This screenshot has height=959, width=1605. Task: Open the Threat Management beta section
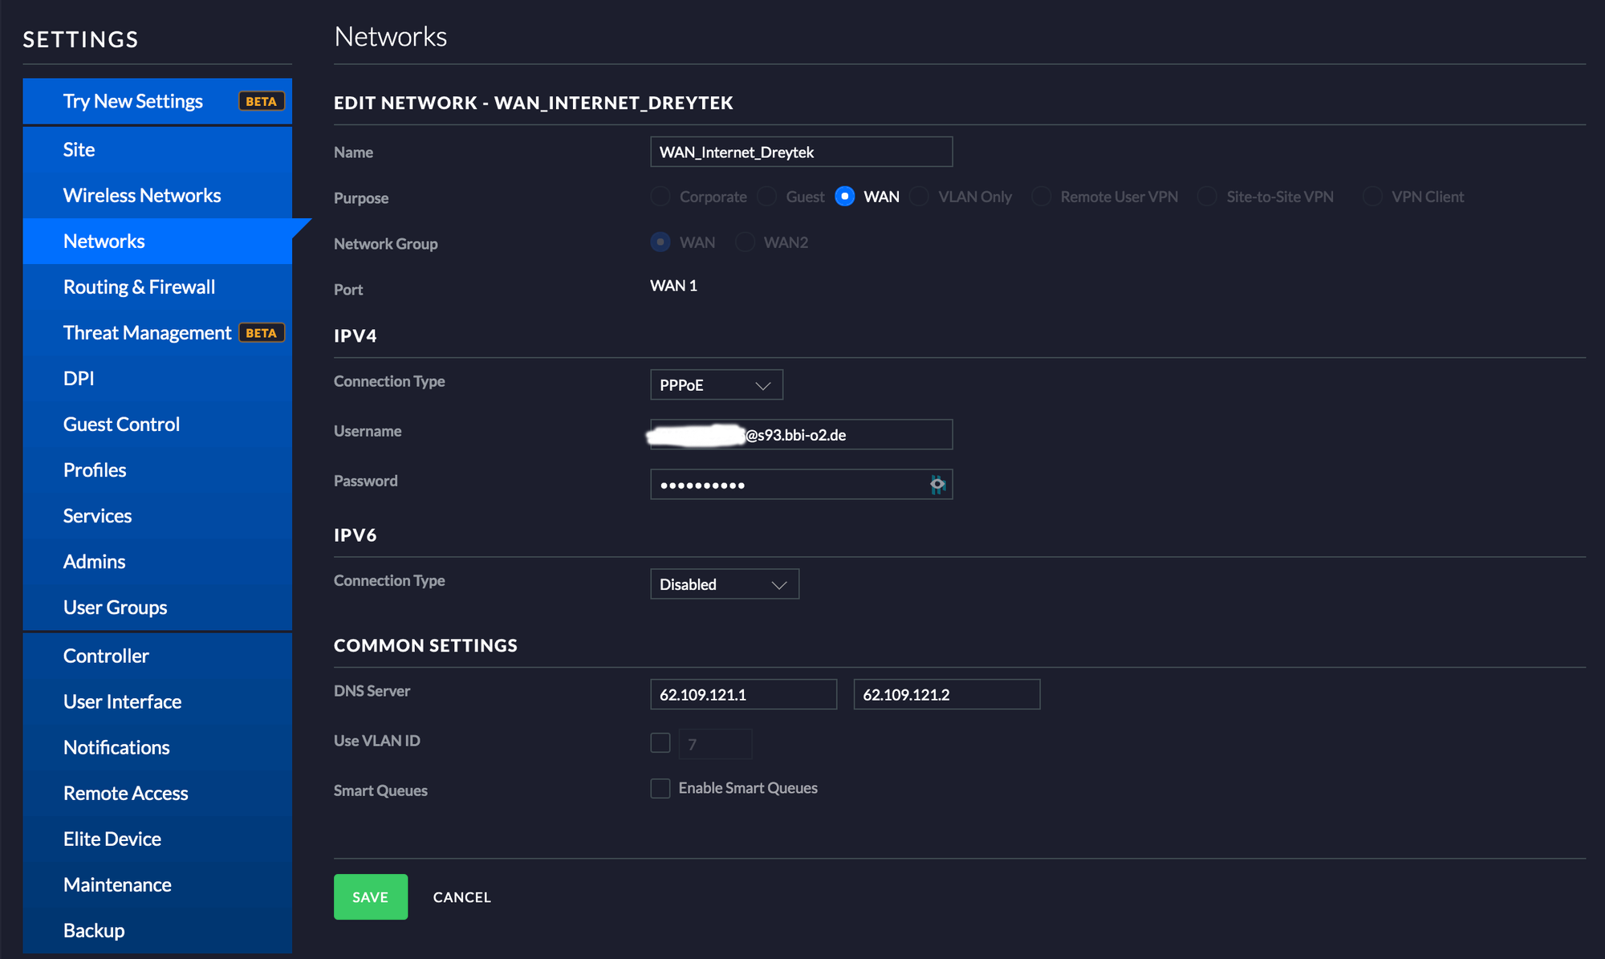tap(147, 332)
